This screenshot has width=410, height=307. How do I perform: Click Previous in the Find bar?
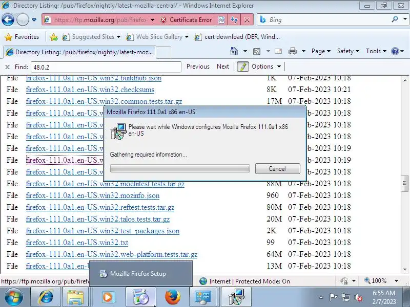(198, 67)
